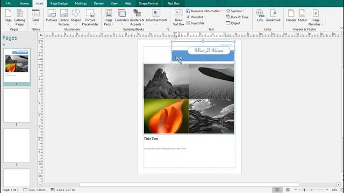Click the object size status readout
Screen dimensions: 344x193
[63, 190]
